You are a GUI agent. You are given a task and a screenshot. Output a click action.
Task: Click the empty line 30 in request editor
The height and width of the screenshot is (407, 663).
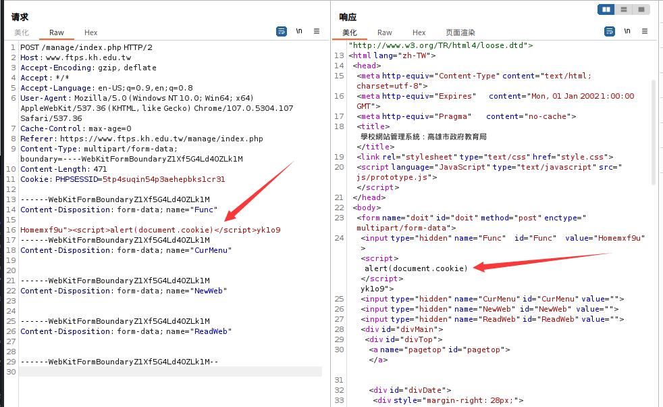tap(170, 372)
